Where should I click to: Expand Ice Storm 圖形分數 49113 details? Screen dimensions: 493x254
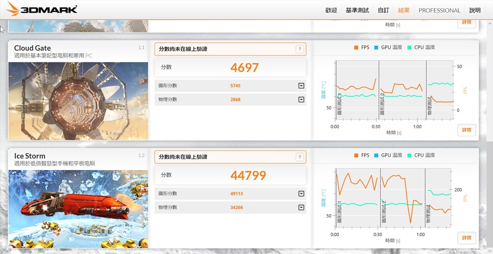coord(301,194)
